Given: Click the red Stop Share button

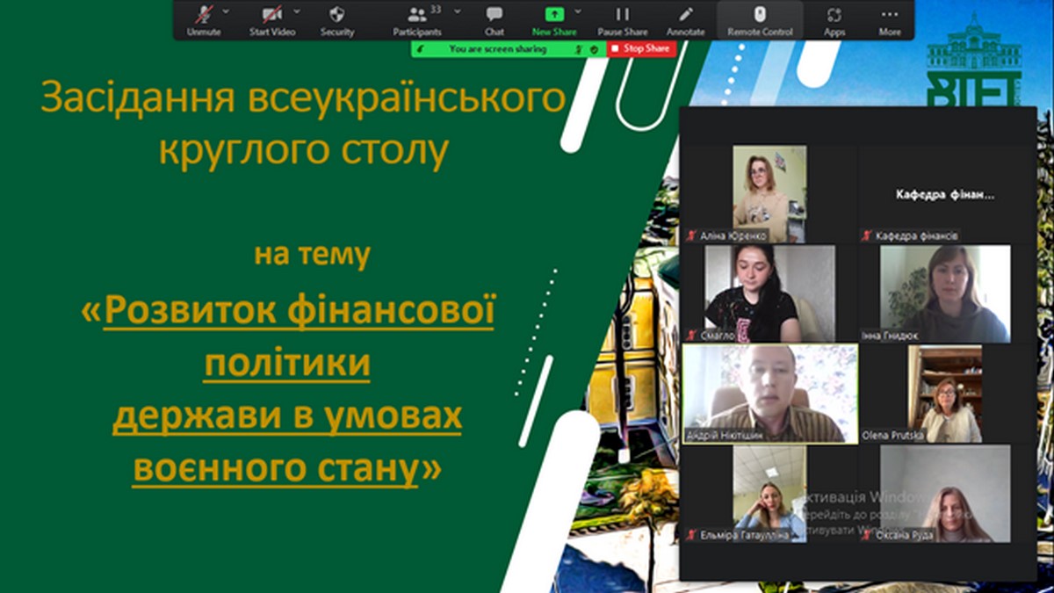Looking at the screenshot, I should [x=641, y=49].
